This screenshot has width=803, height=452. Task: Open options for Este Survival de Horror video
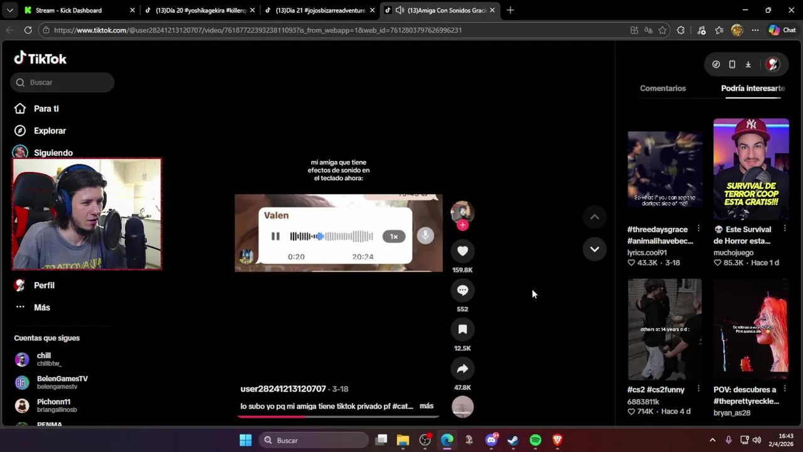pyautogui.click(x=784, y=229)
